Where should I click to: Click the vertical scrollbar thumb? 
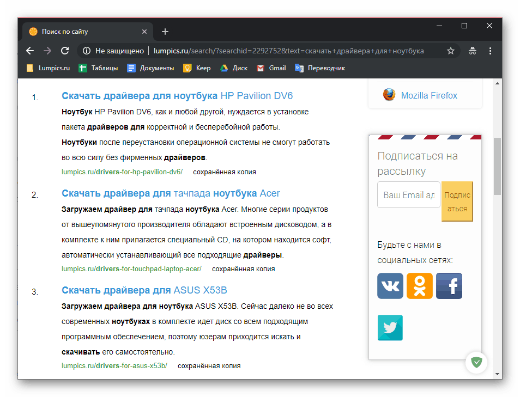(497, 166)
